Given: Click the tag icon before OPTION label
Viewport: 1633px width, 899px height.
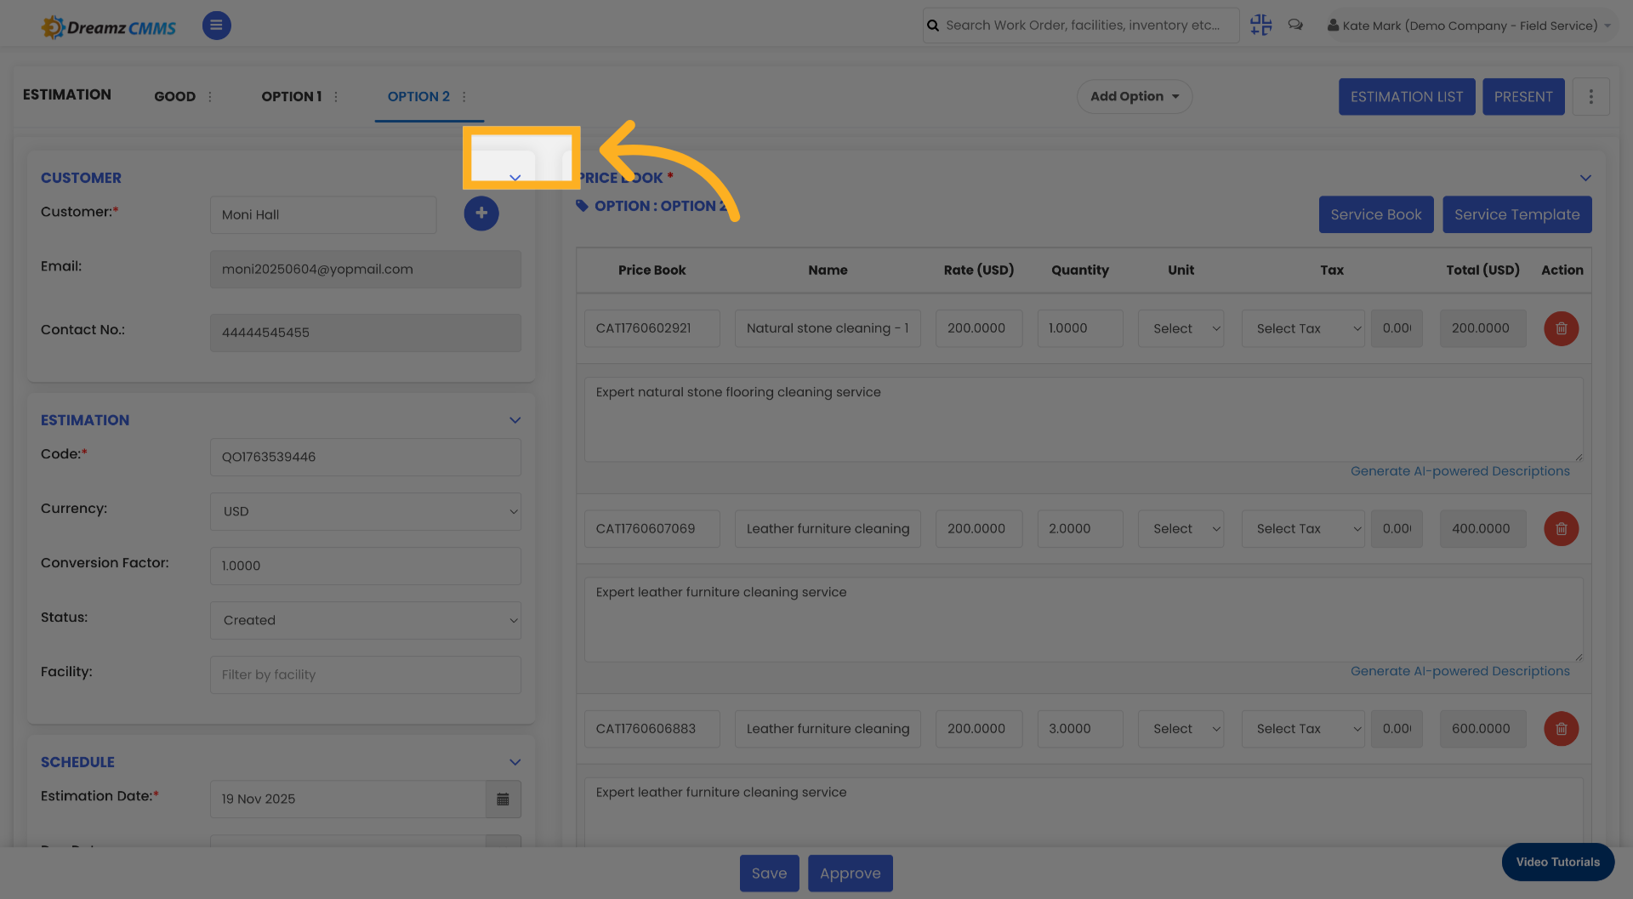Looking at the screenshot, I should click(x=582, y=206).
